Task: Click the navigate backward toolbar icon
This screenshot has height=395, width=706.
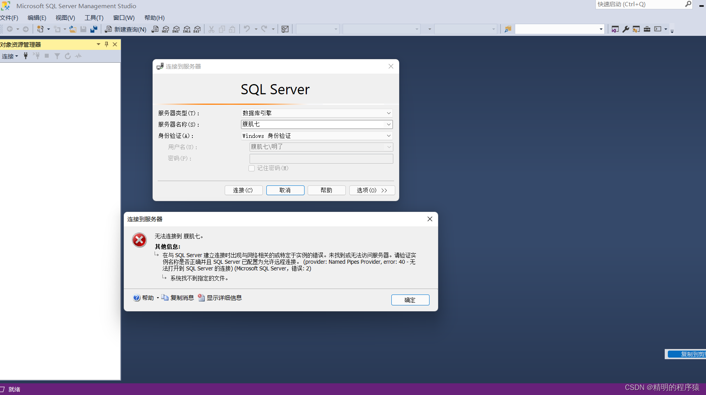Action: (x=10, y=29)
